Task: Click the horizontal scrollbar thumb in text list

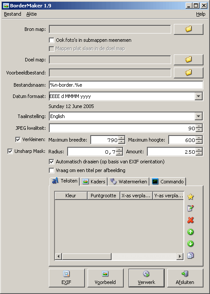Action: 87,256
